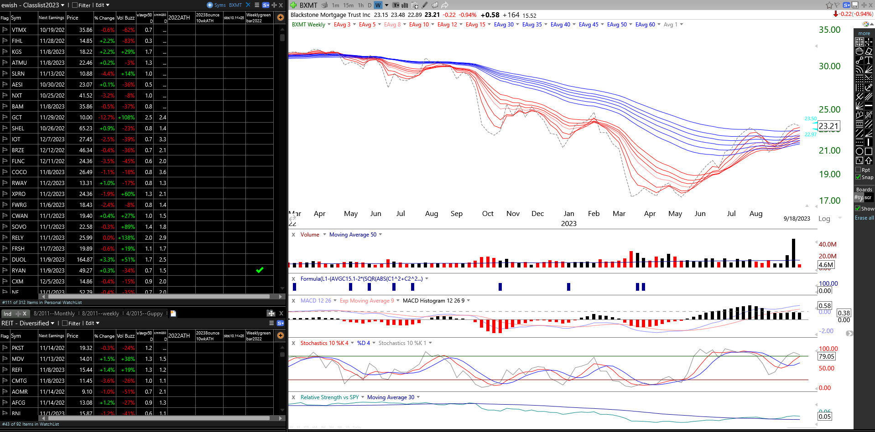Disable the Snap checkbox
Image resolution: width=875 pixels, height=432 pixels.
(858, 177)
